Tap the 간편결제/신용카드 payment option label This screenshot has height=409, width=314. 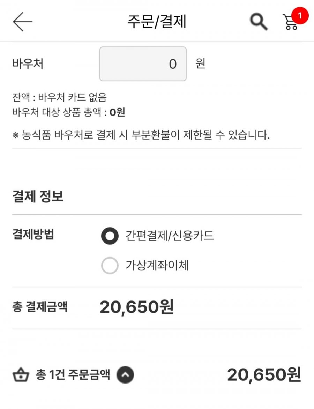170,236
